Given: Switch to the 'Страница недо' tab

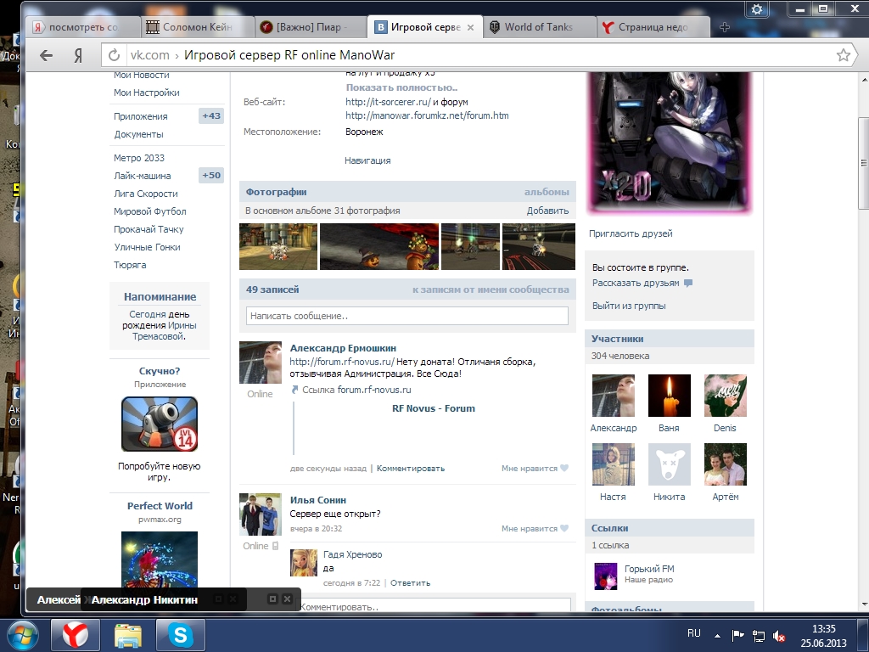Looking at the screenshot, I should tap(653, 27).
